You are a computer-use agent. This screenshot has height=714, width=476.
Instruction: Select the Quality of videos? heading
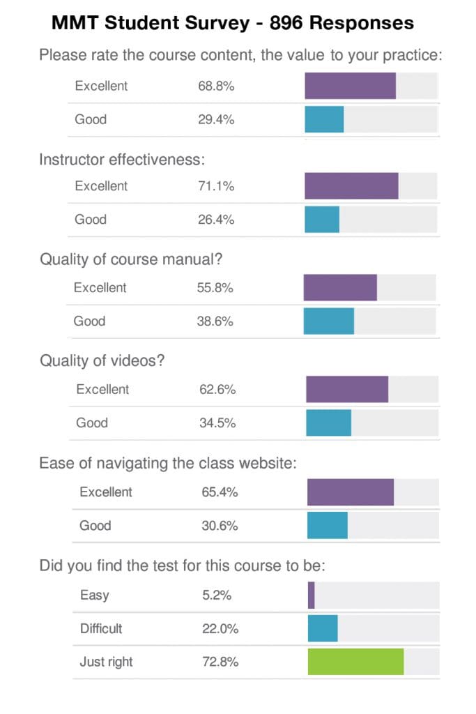102,360
